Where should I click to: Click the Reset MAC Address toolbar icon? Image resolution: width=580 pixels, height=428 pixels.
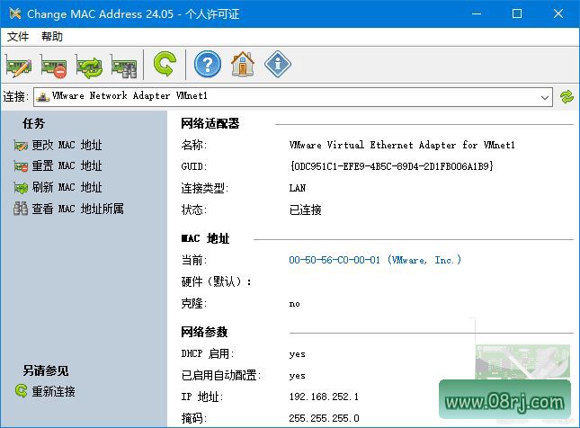(x=54, y=66)
